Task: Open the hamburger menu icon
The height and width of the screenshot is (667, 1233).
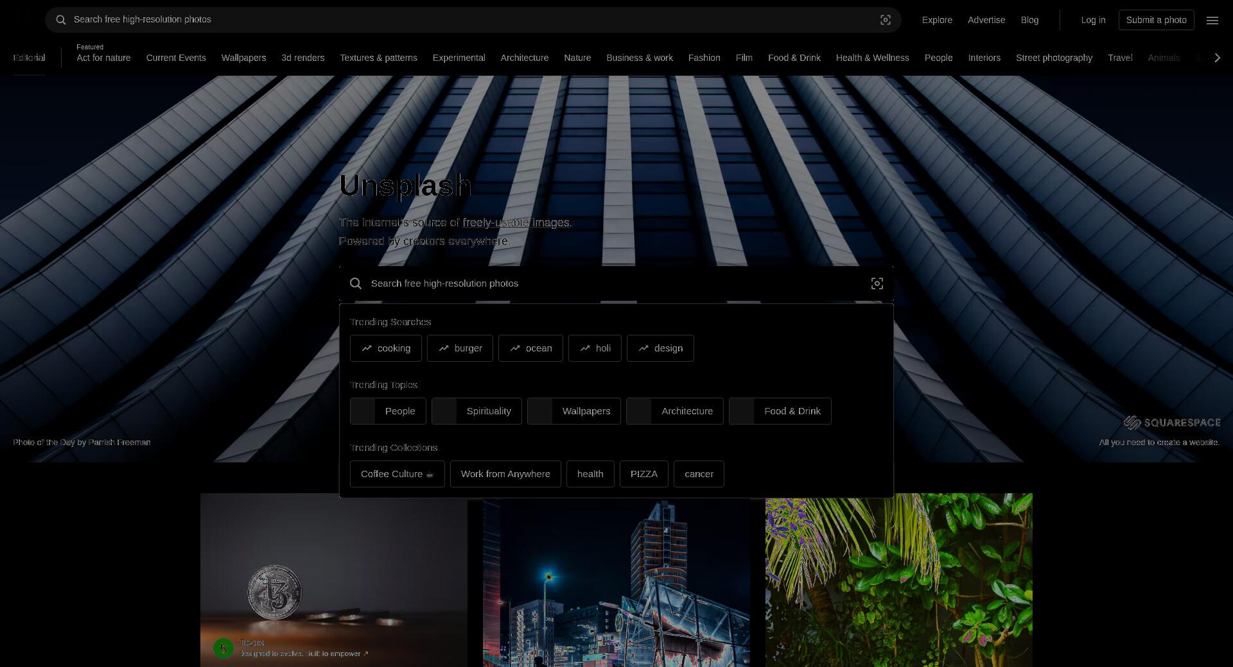Action: (x=1212, y=20)
